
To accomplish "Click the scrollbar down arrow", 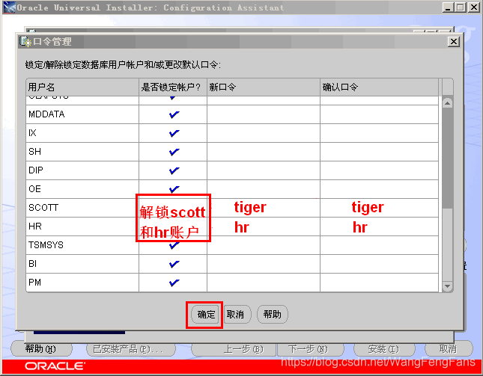I will pyautogui.click(x=447, y=286).
